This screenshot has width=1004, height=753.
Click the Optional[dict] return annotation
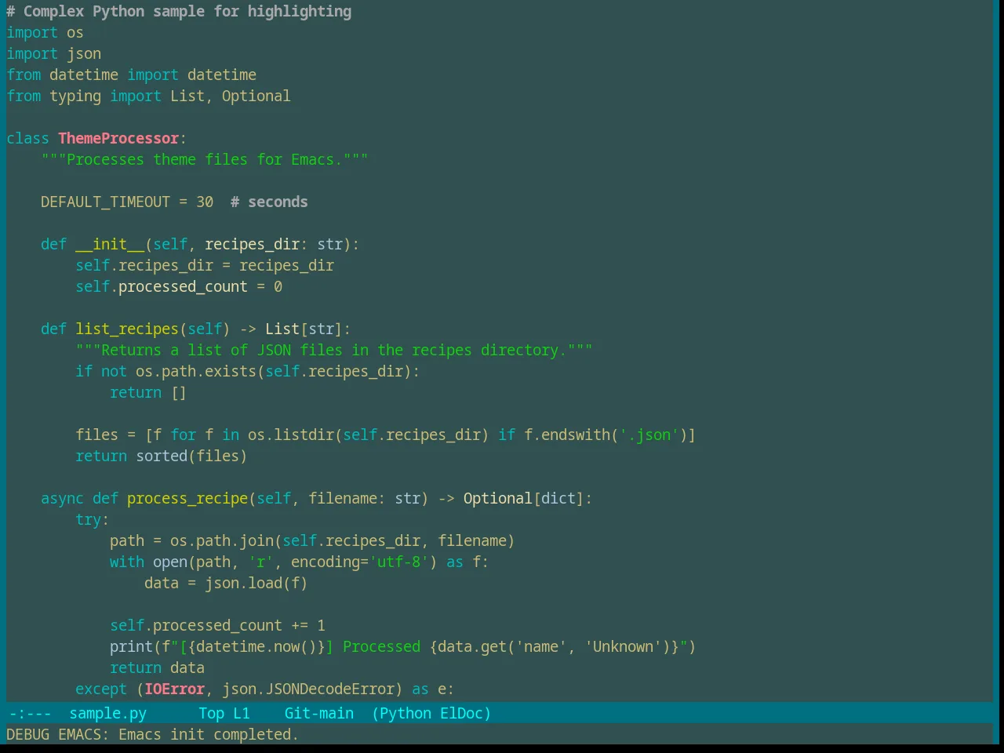523,498
